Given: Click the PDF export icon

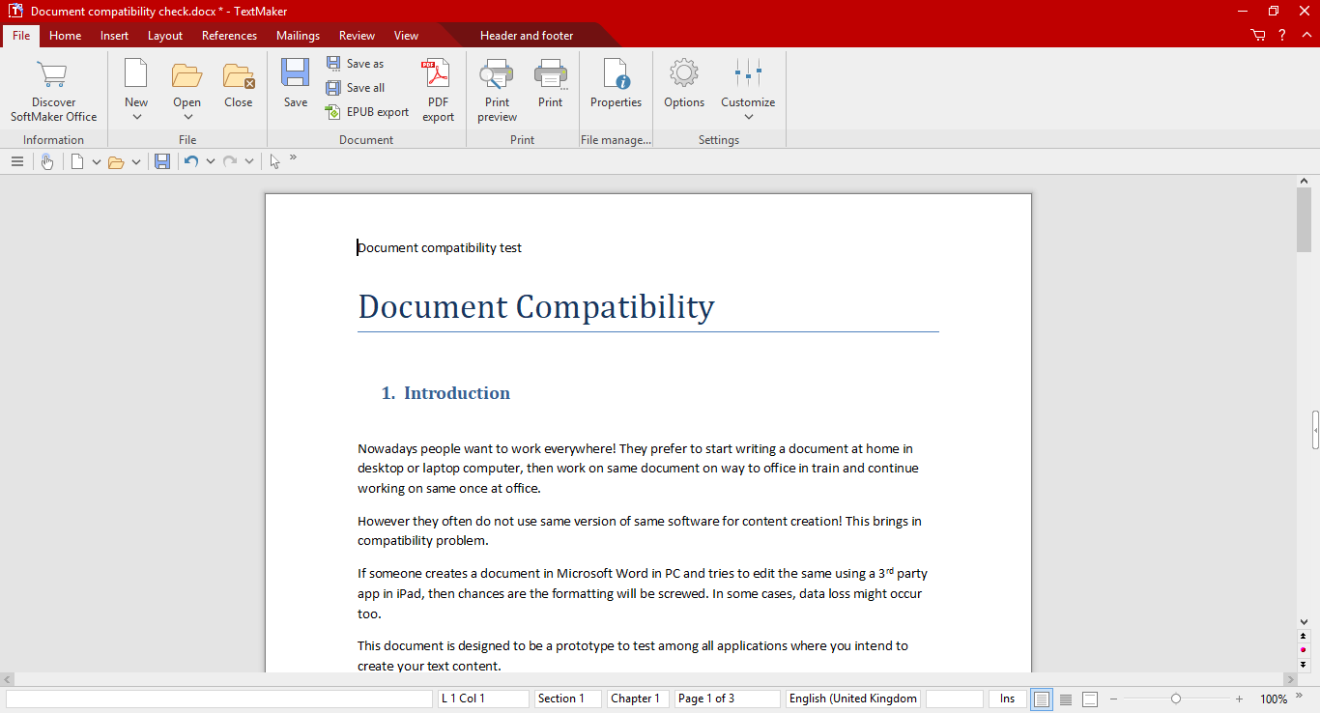Looking at the screenshot, I should click(x=437, y=75).
